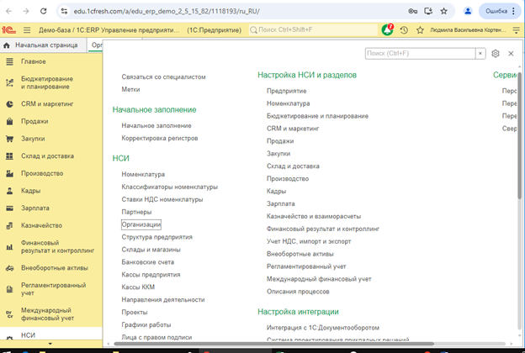Open favorites star in 1C toolbar
This screenshot has height=353, width=525.
pos(420,30)
